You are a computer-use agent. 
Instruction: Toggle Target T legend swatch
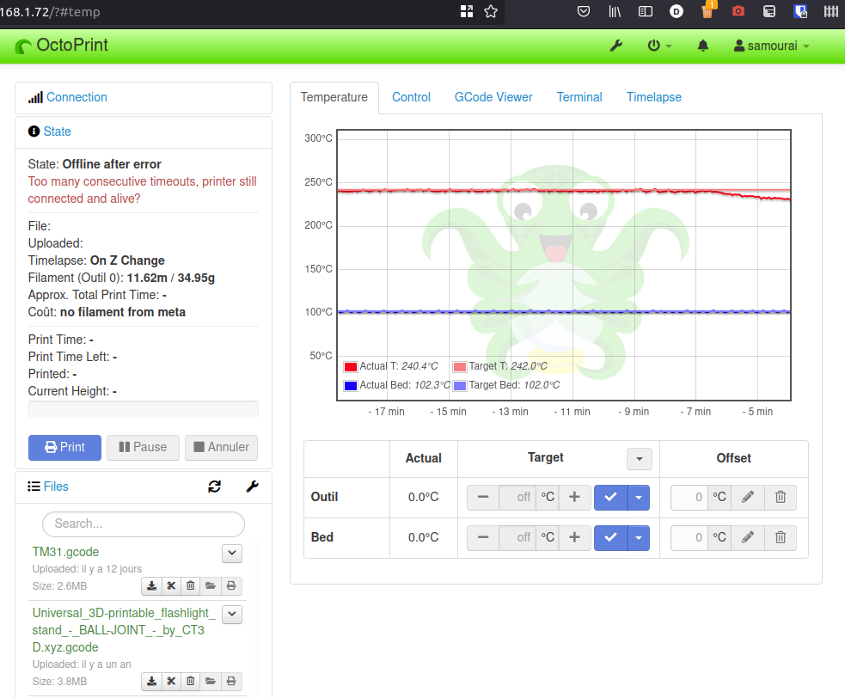click(460, 366)
